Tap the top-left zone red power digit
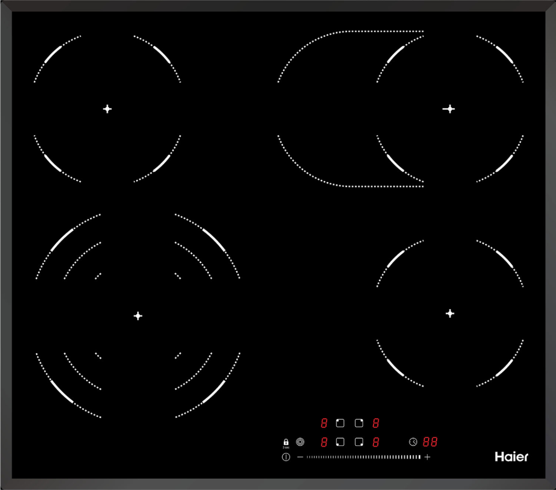The height and width of the screenshot is (490, 556). [x=324, y=423]
